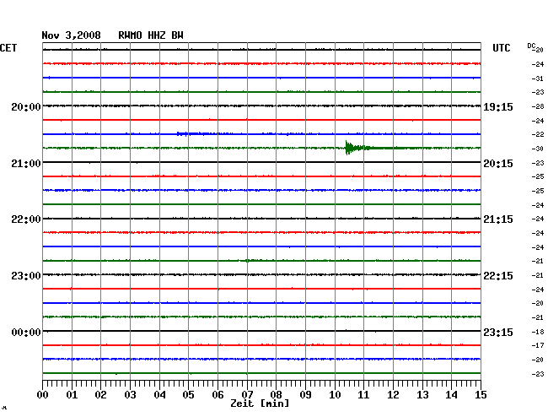Click the DC value -30

coord(538,149)
